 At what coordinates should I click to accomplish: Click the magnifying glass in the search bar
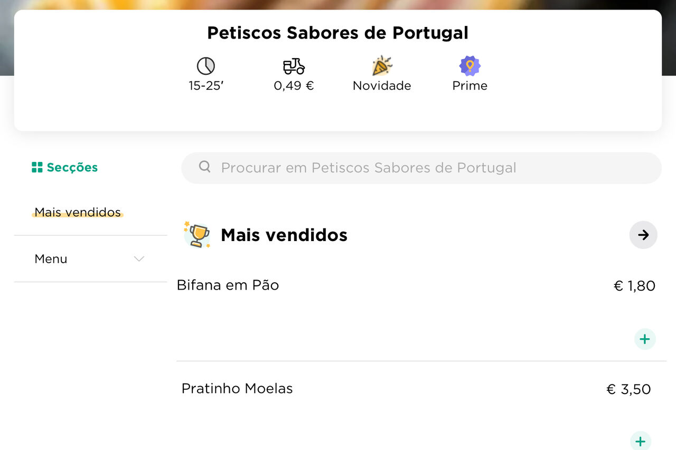click(205, 167)
